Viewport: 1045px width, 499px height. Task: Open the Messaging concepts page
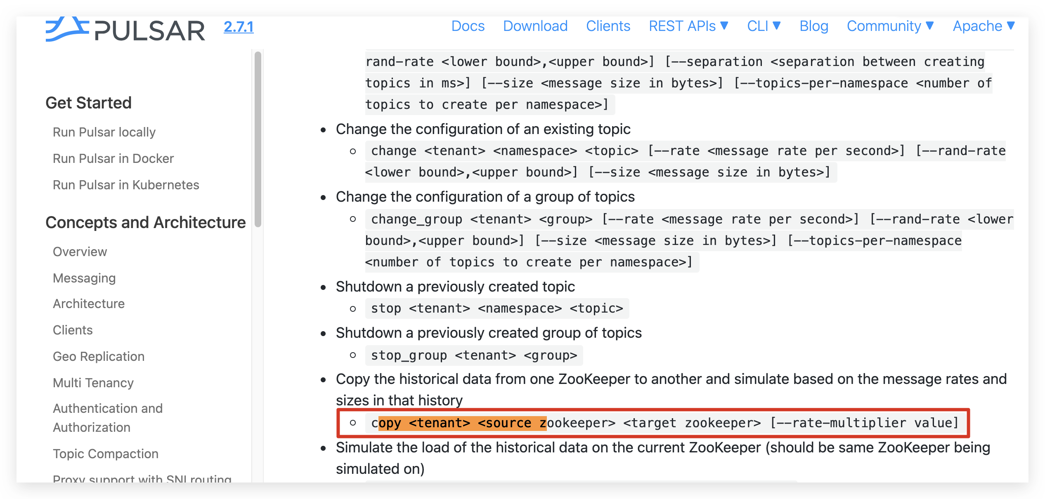tap(84, 278)
